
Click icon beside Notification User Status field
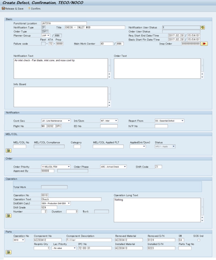pos(203,28)
